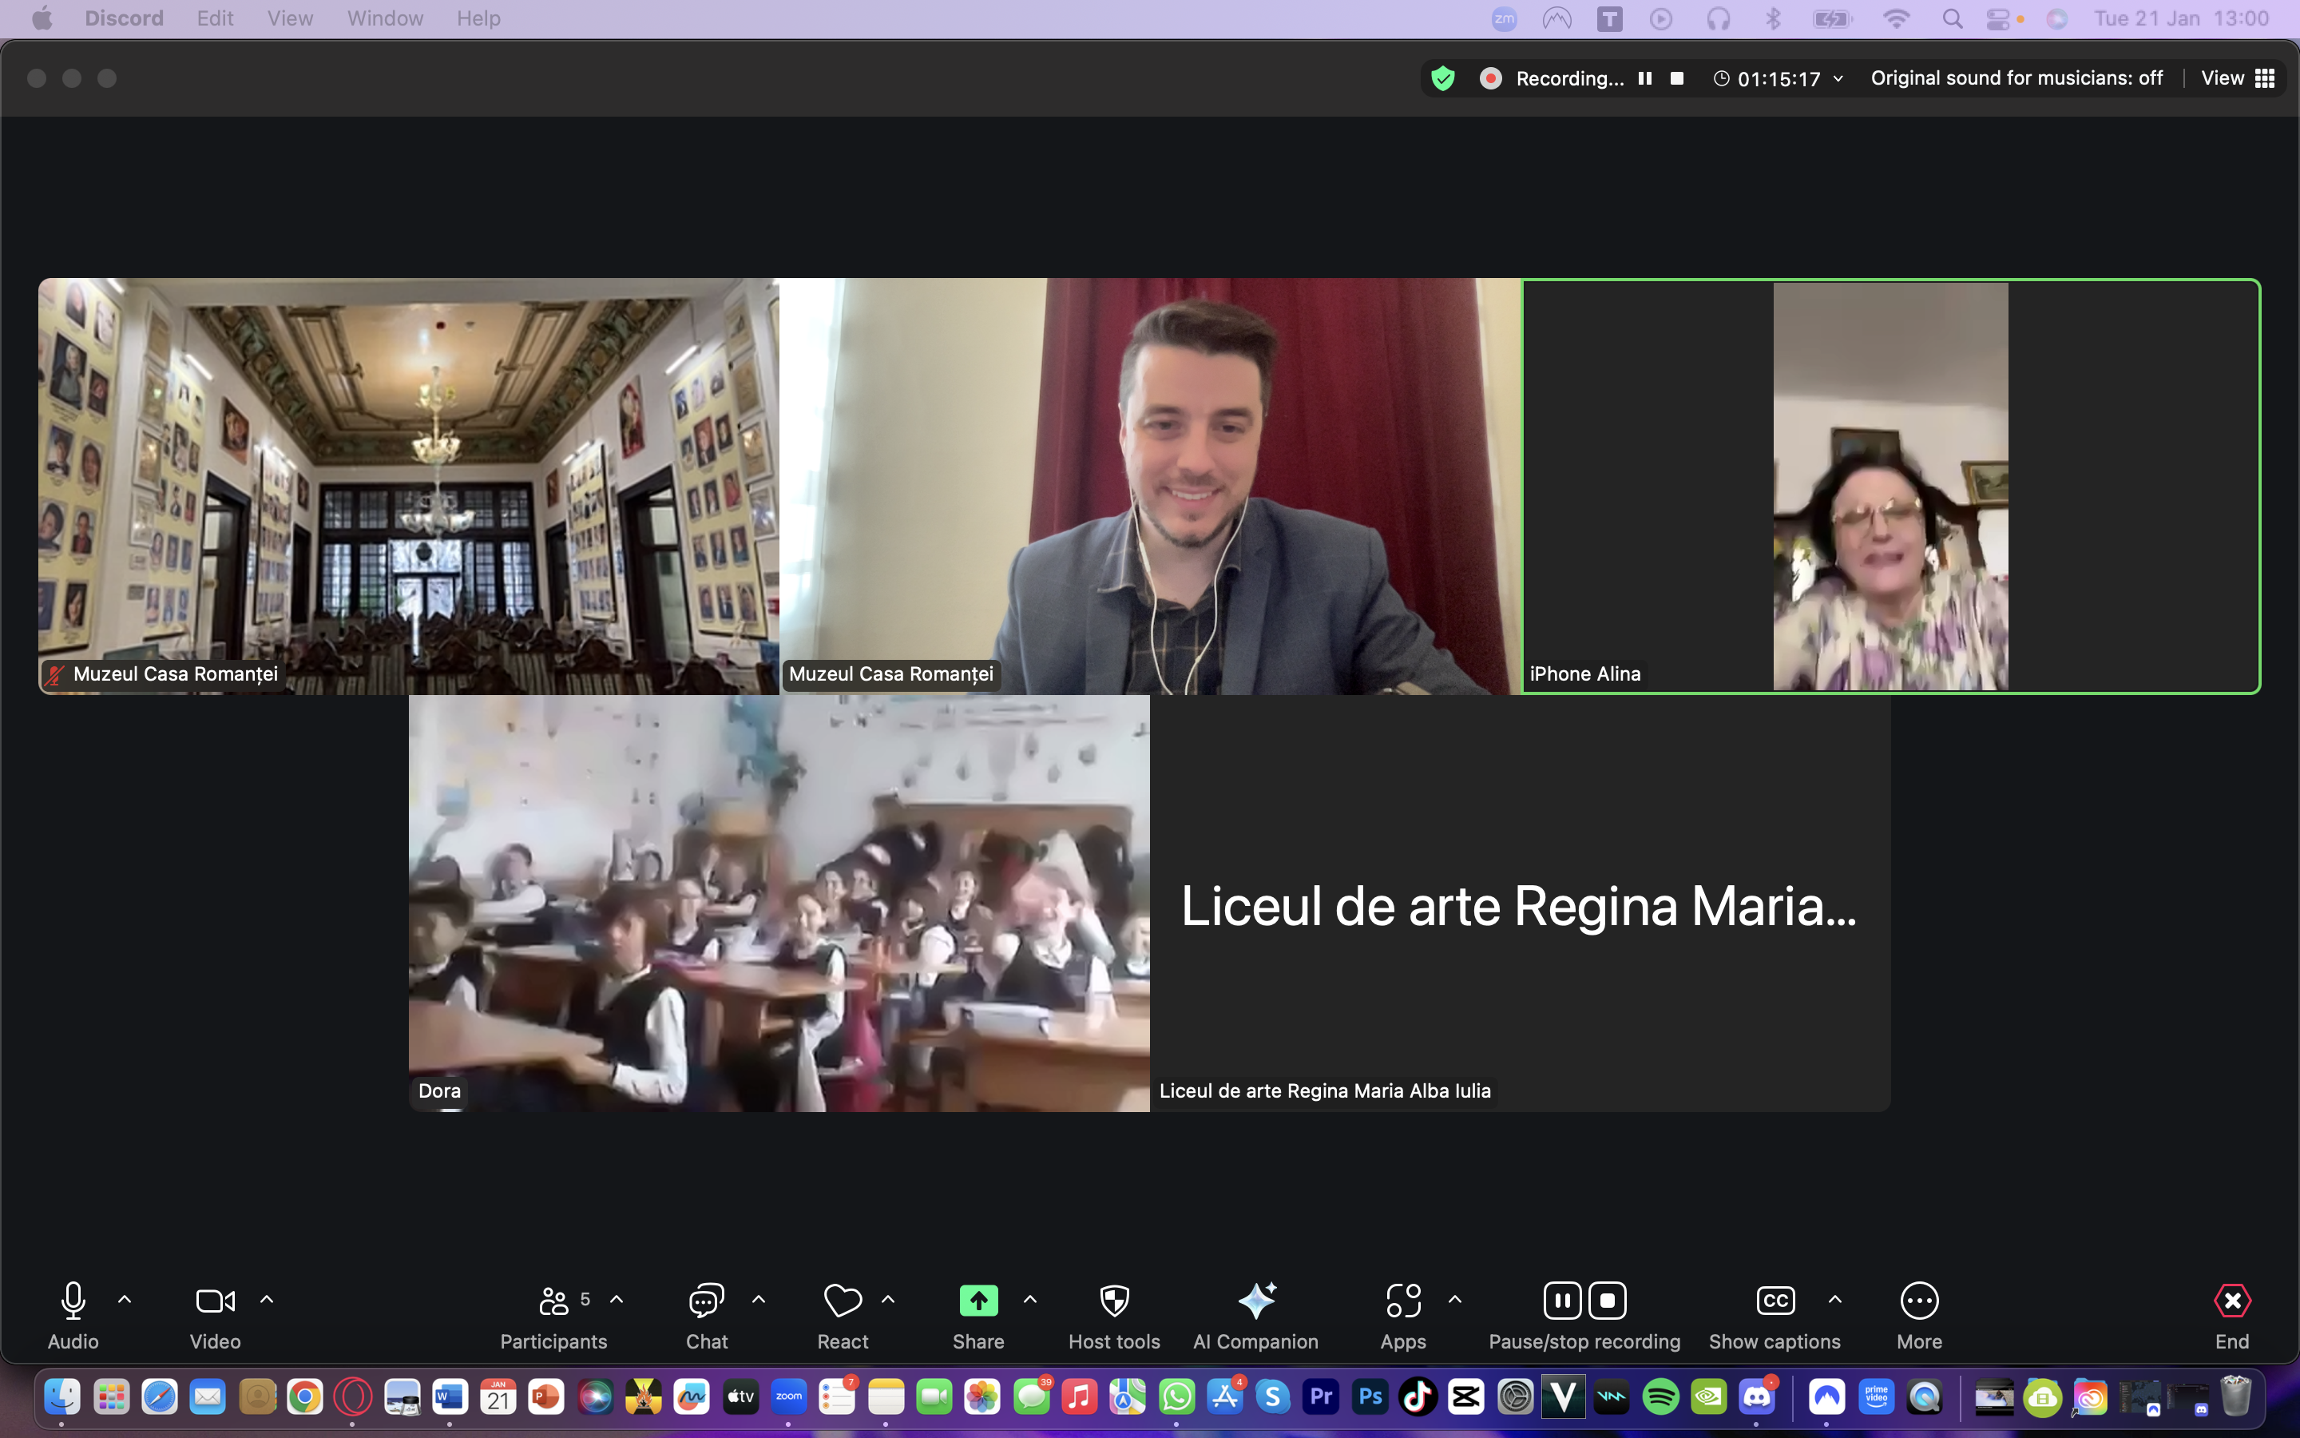The image size is (2300, 1438).
Task: Expand Share options arrow
Action: click(1030, 1299)
